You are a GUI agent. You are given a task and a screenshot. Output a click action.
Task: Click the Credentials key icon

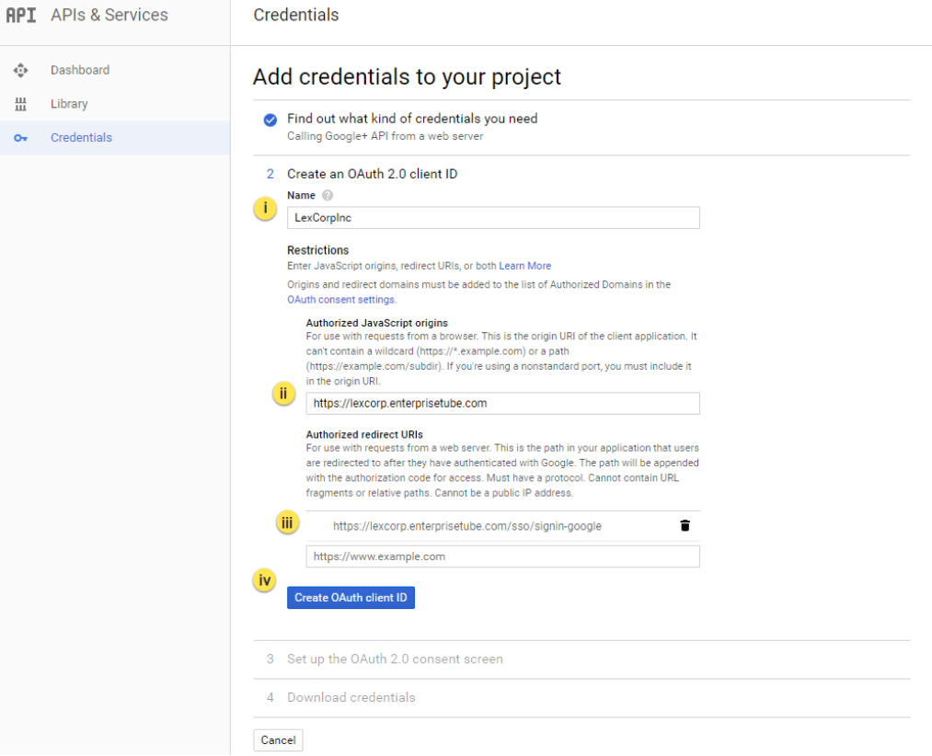[21, 138]
